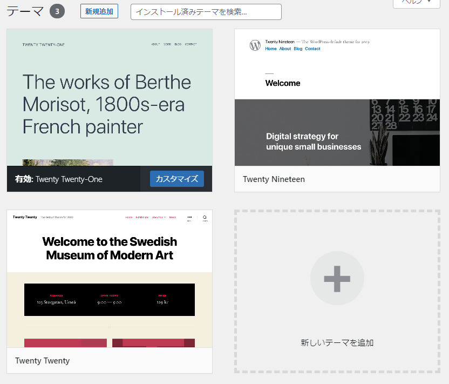Select the Twenty Twenty theme screenshot
The width and height of the screenshot is (449, 384).
[110, 279]
